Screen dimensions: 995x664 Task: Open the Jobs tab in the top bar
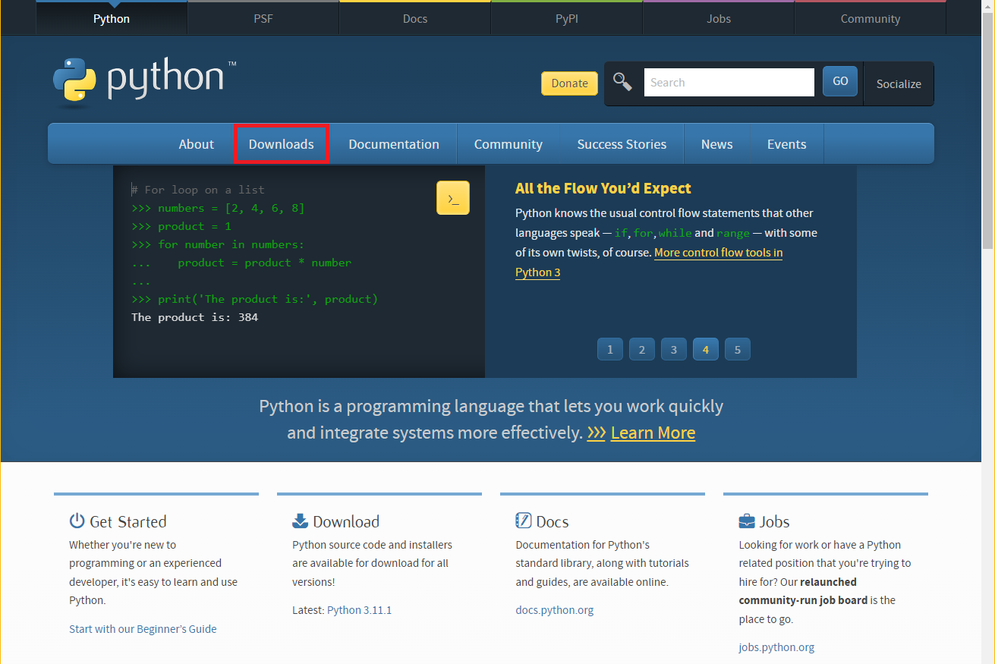[719, 18]
